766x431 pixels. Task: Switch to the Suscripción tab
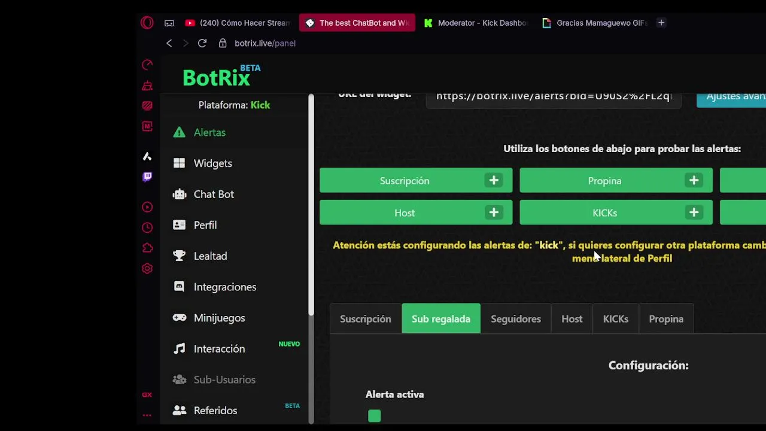click(365, 319)
